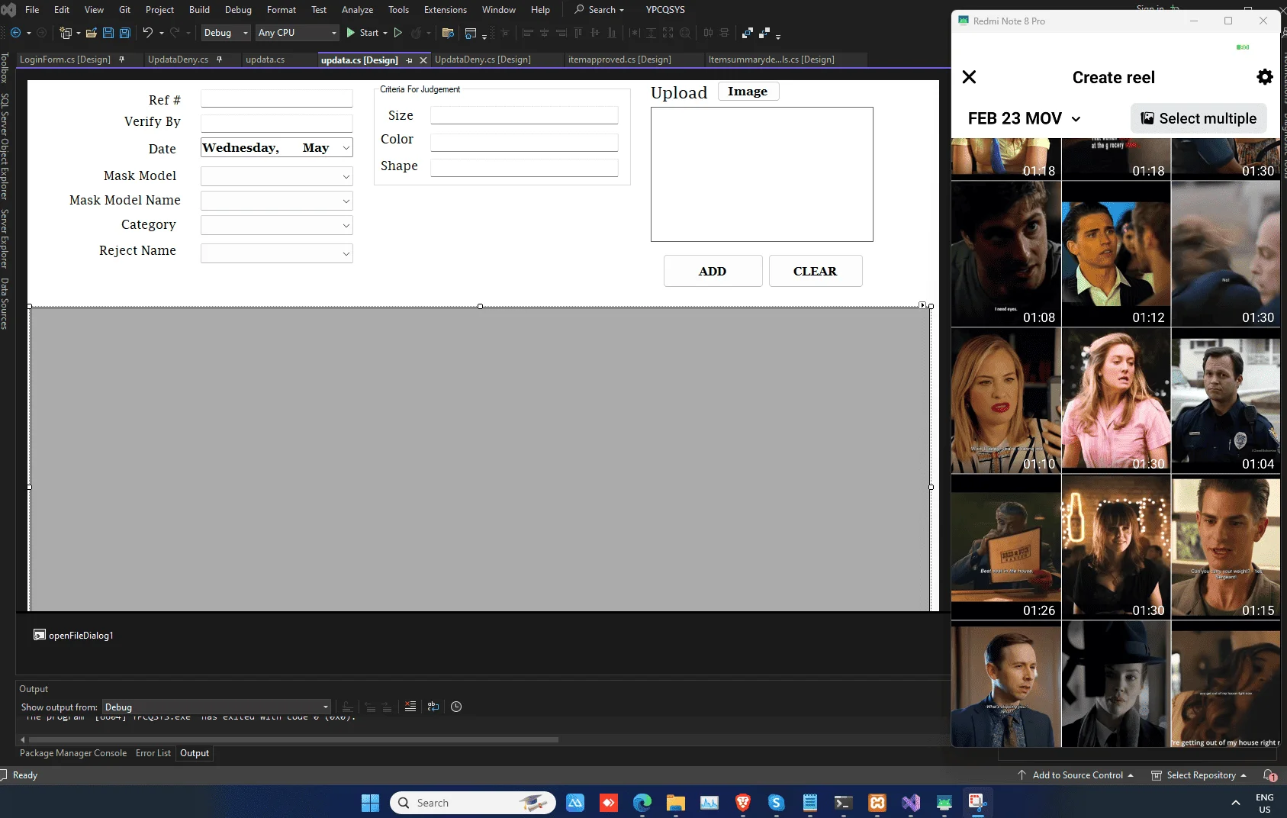Open Microsoft Edge from the taskbar
Viewport: 1287px width, 818px height.
pyautogui.click(x=642, y=803)
